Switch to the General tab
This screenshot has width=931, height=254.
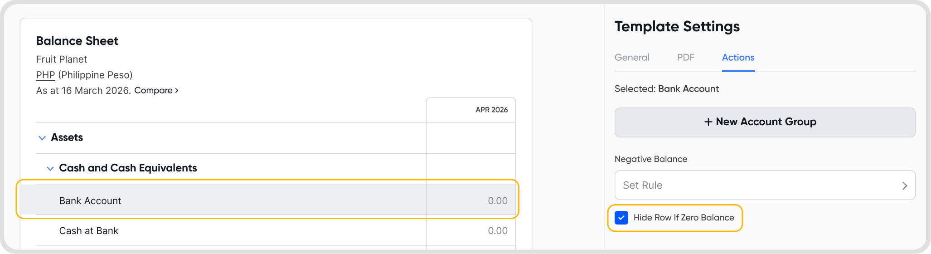pos(632,58)
